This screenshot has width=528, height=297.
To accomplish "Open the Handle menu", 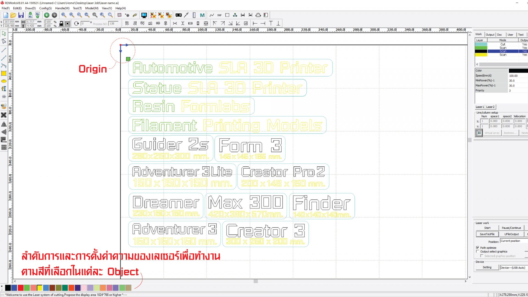I will [x=62, y=8].
